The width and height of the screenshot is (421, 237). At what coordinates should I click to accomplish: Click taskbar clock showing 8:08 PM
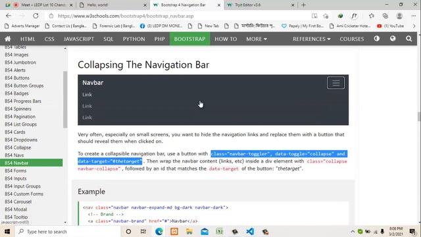click(x=396, y=231)
